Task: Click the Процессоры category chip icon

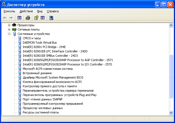Action: [14, 25]
